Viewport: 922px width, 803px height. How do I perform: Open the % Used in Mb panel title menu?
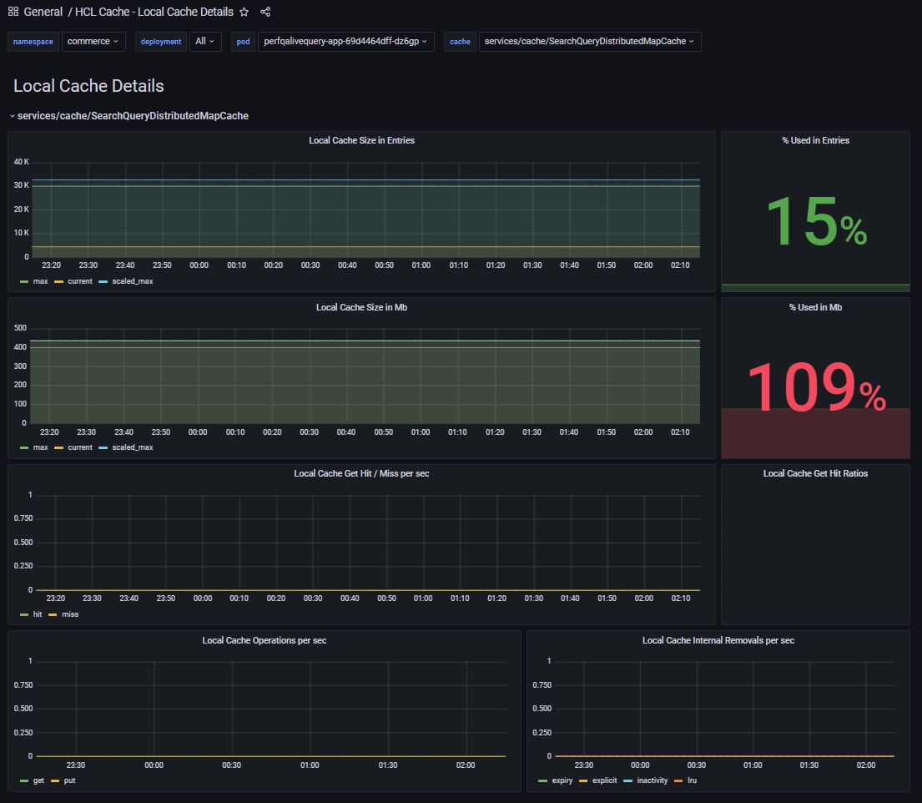[815, 307]
